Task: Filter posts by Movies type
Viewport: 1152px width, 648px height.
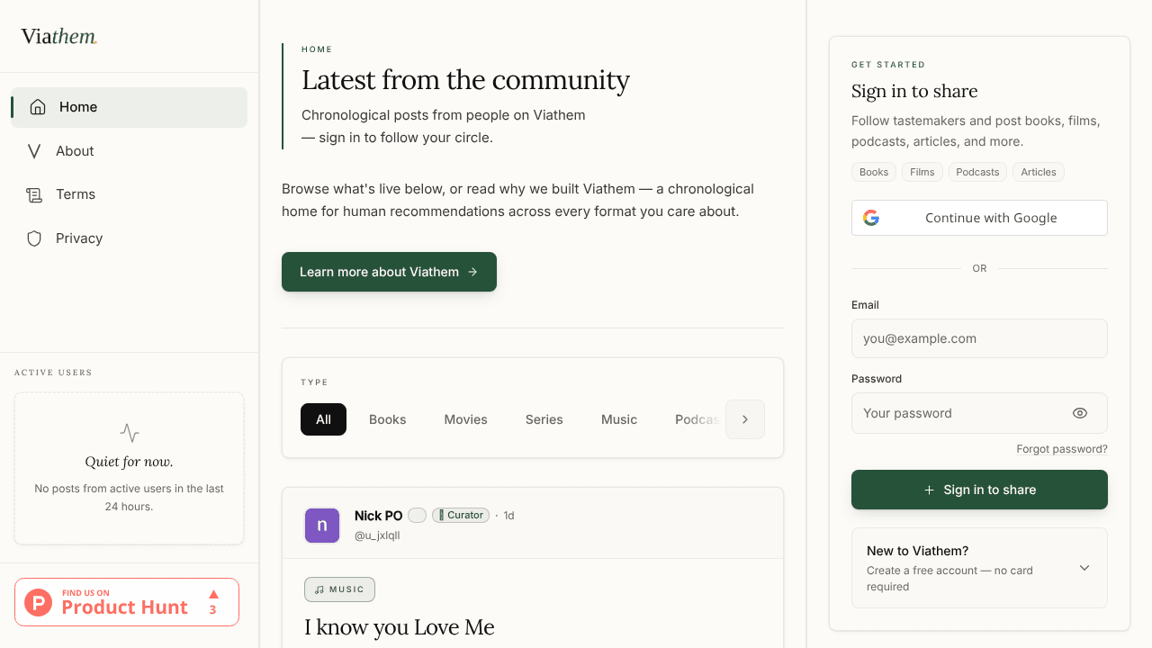Action: [465, 419]
